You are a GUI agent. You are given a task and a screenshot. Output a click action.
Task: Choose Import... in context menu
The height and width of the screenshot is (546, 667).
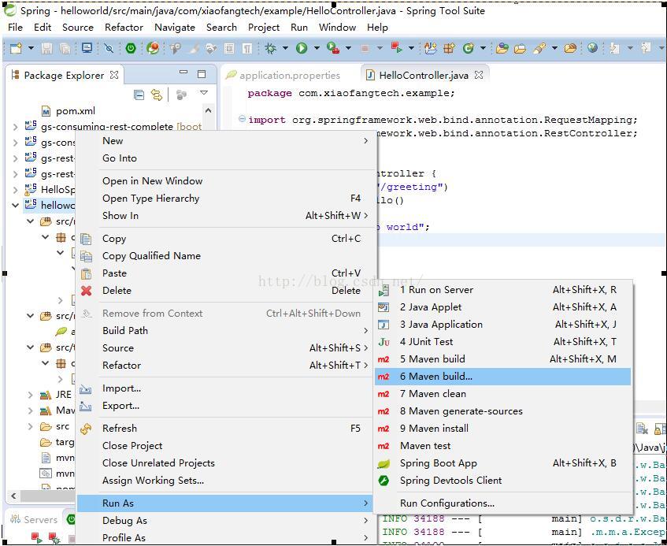225,388
